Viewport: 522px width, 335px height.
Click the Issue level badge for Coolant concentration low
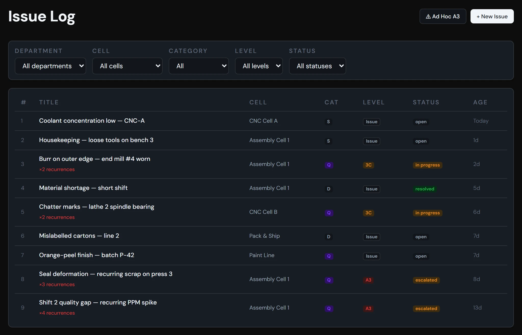[x=372, y=122]
